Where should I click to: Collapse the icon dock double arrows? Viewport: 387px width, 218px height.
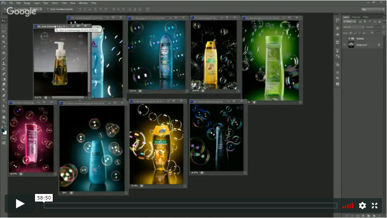click(x=340, y=14)
